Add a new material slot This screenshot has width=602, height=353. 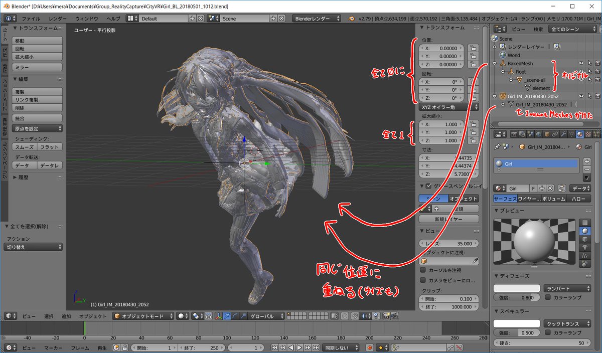587,162
